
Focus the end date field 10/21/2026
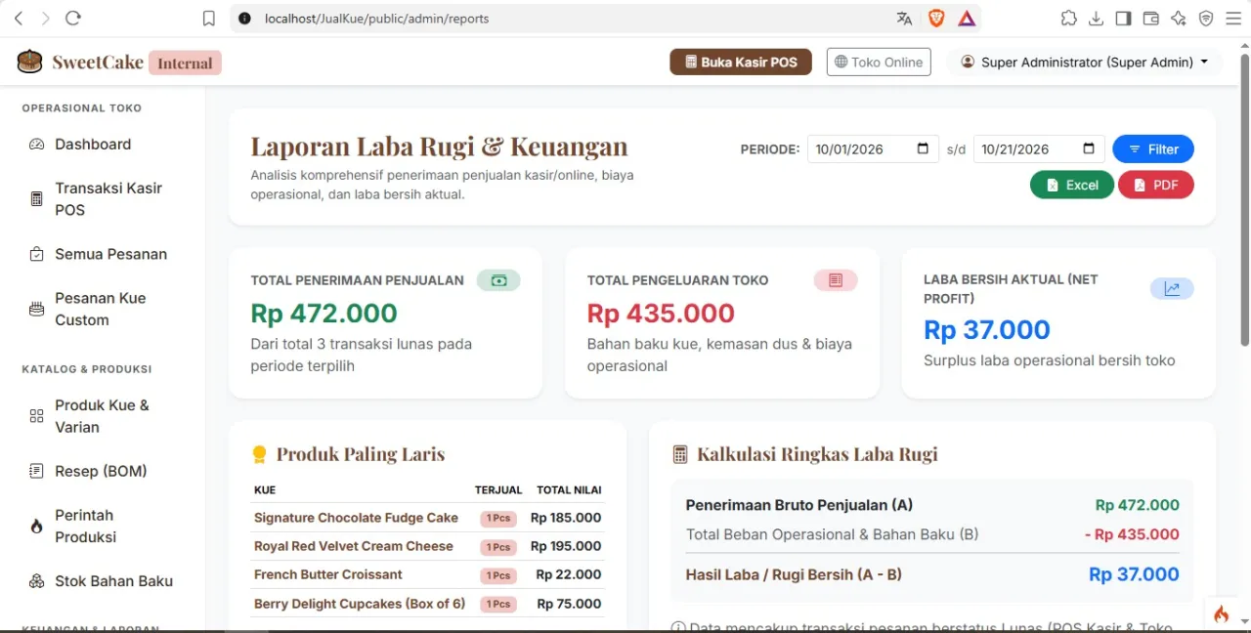1039,148
